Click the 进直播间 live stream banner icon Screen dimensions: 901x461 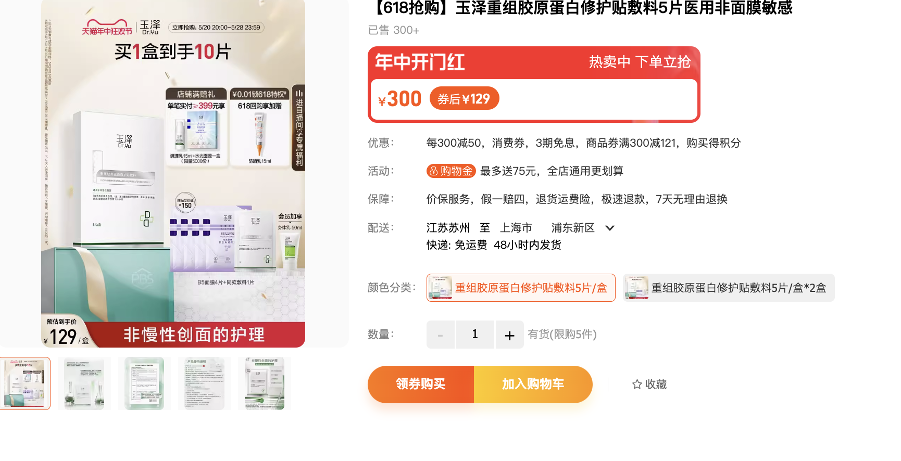click(299, 127)
